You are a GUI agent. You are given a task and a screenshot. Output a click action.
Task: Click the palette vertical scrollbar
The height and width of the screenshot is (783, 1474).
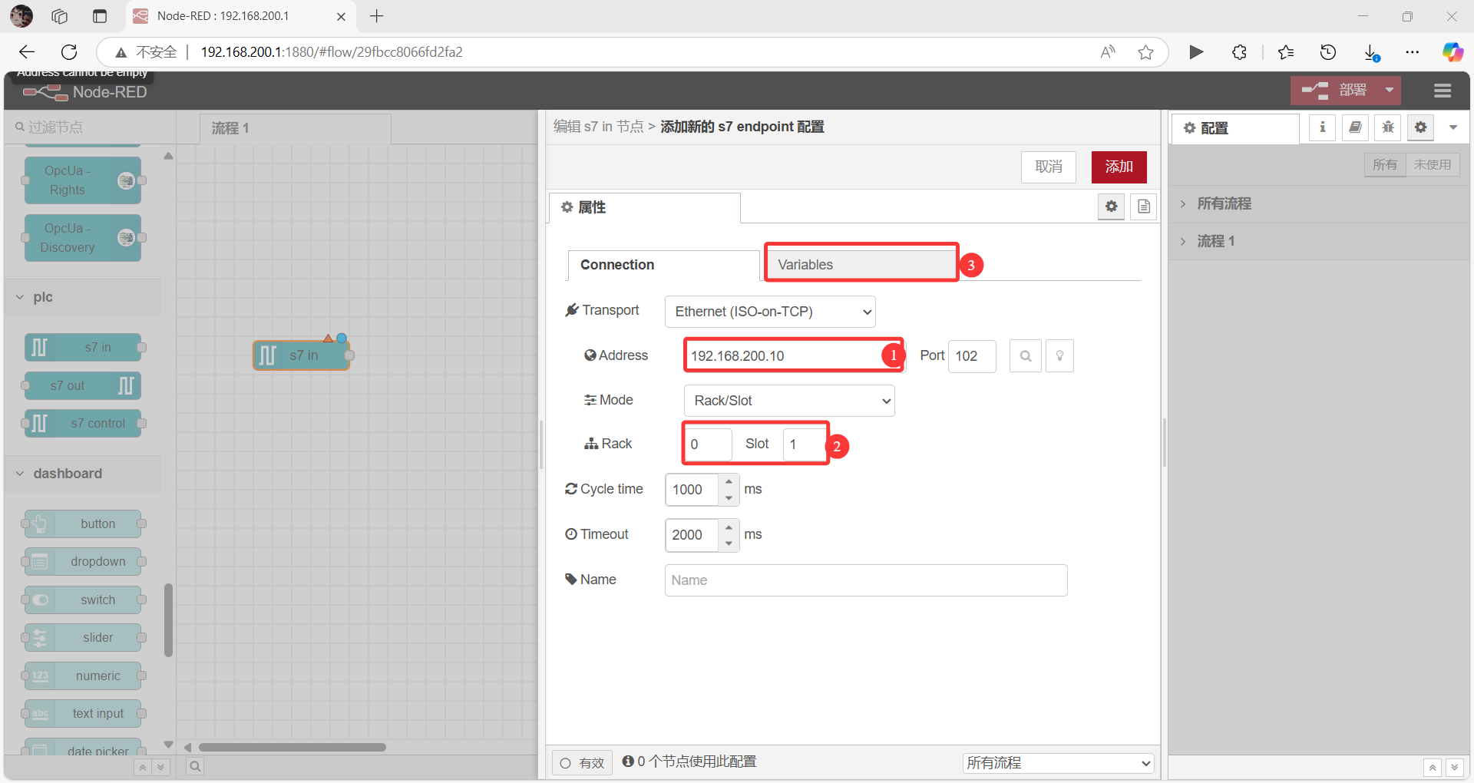[168, 620]
